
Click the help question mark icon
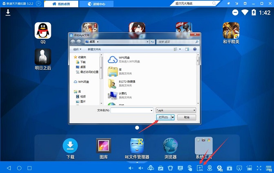coord(195,49)
